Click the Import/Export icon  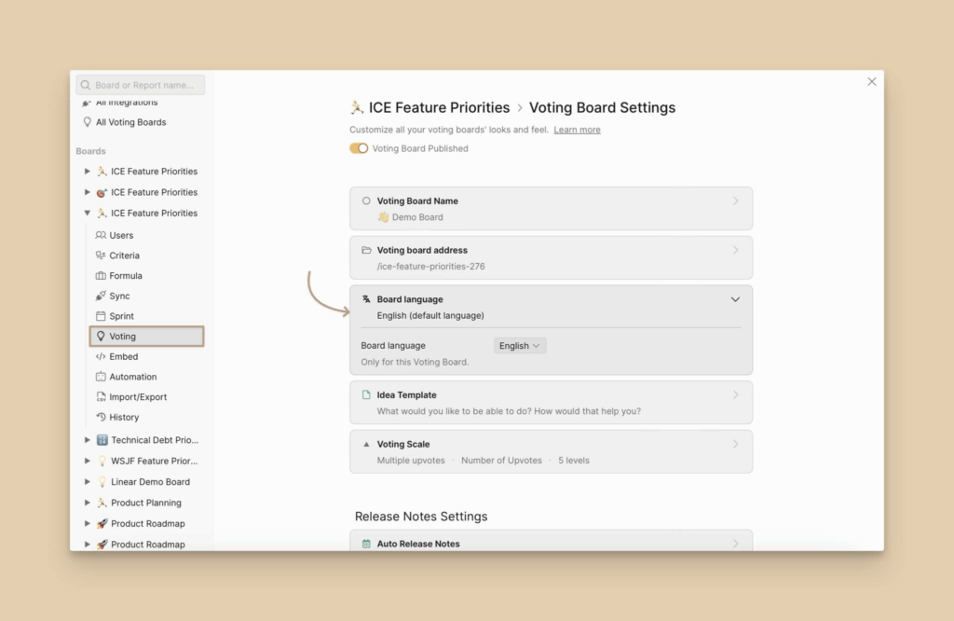pos(101,397)
